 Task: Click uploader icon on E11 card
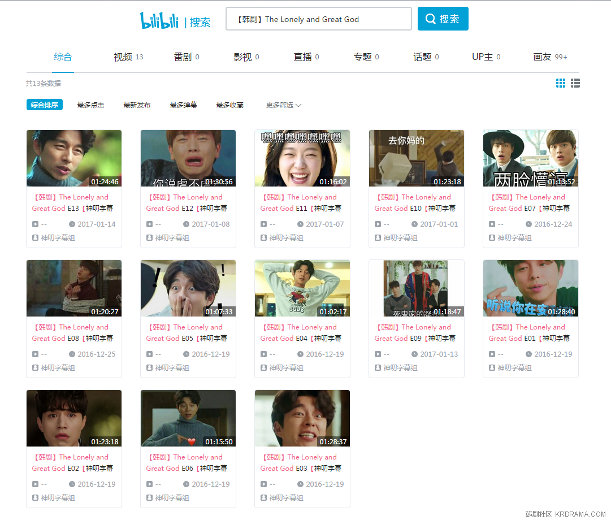point(263,237)
